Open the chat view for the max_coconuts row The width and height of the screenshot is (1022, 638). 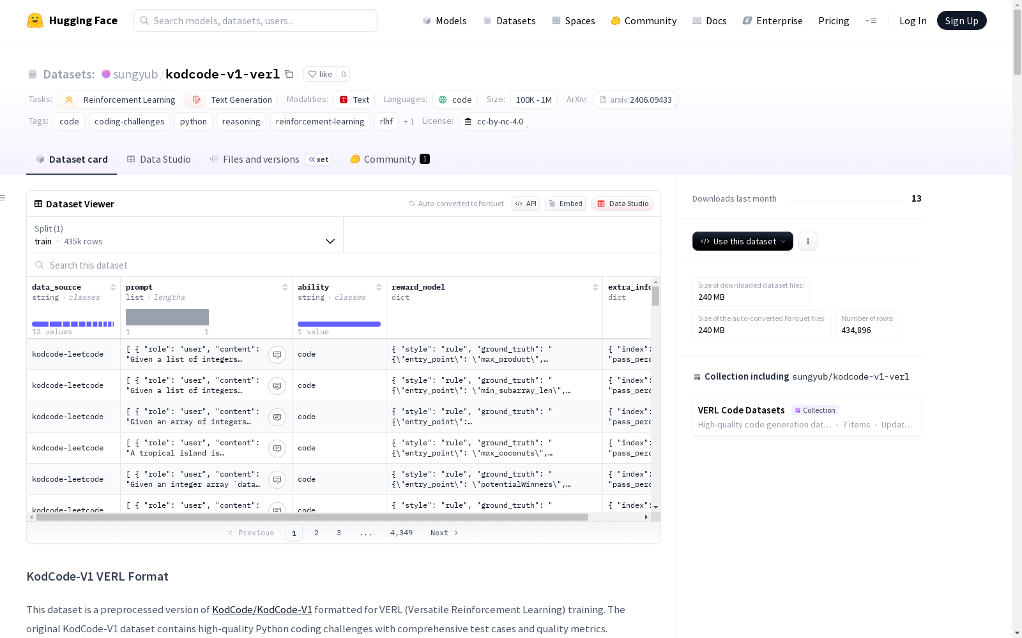click(277, 449)
